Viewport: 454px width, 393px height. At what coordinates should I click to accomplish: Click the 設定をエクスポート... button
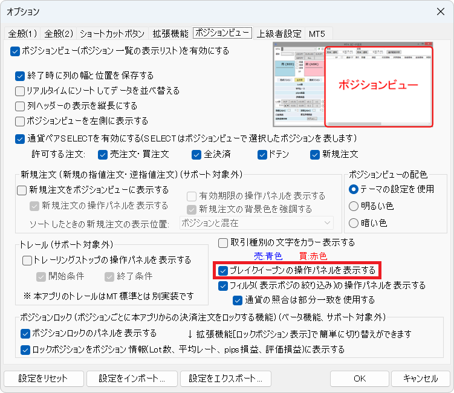tap(226, 379)
